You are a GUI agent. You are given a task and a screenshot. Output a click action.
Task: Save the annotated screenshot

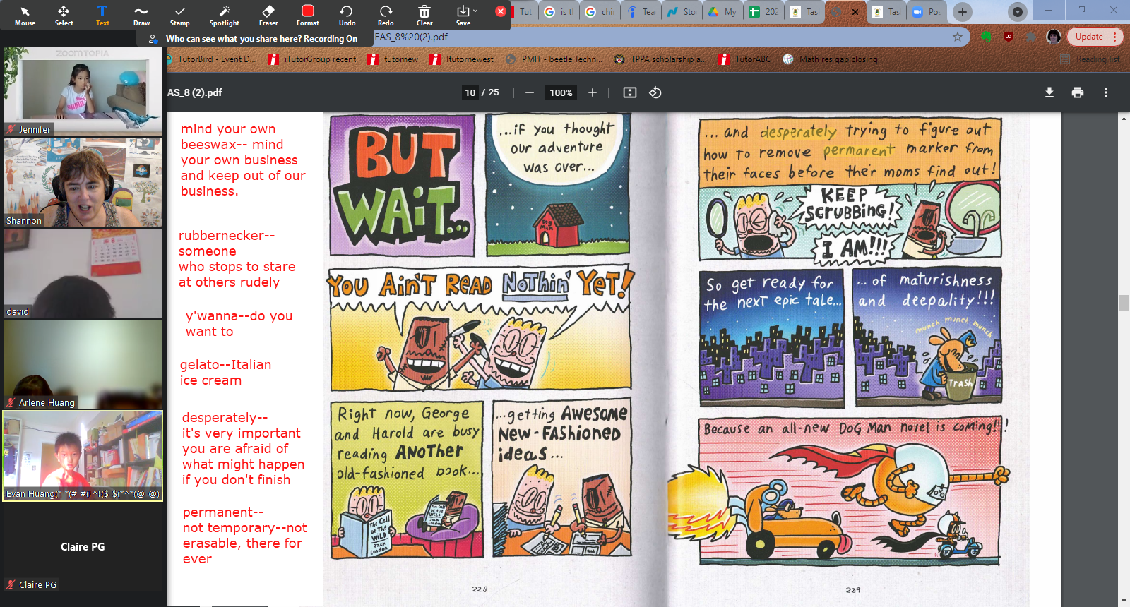463,16
